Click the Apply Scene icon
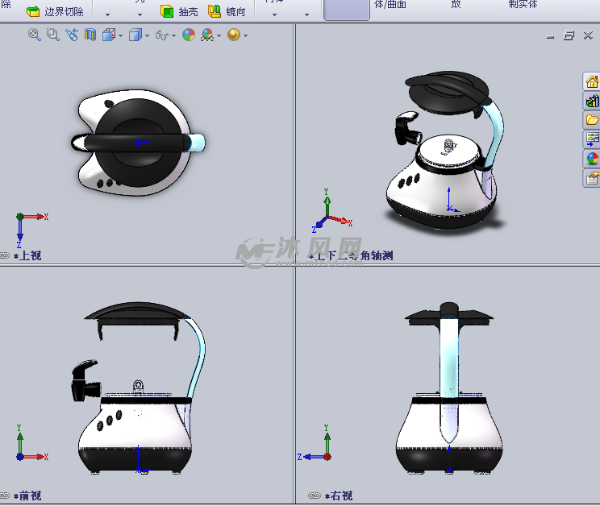 [207, 35]
